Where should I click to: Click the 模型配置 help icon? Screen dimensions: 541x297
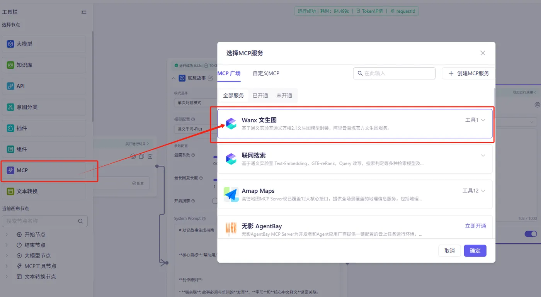pyautogui.click(x=193, y=120)
